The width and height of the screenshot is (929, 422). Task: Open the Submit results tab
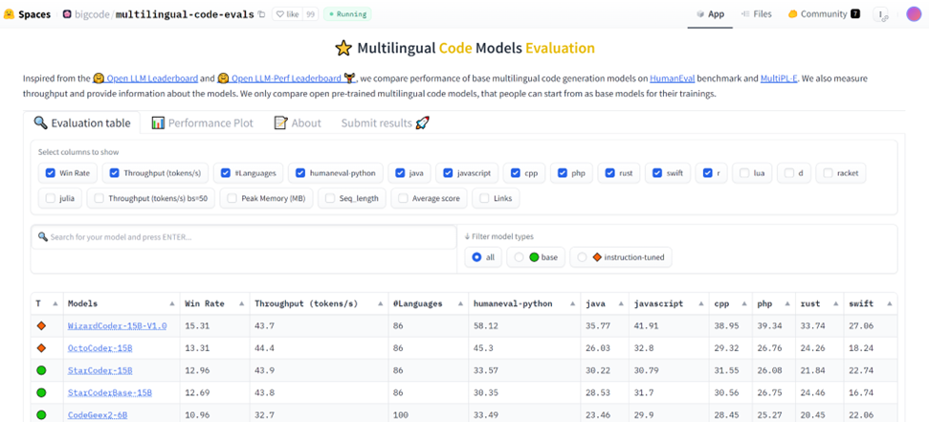[385, 123]
